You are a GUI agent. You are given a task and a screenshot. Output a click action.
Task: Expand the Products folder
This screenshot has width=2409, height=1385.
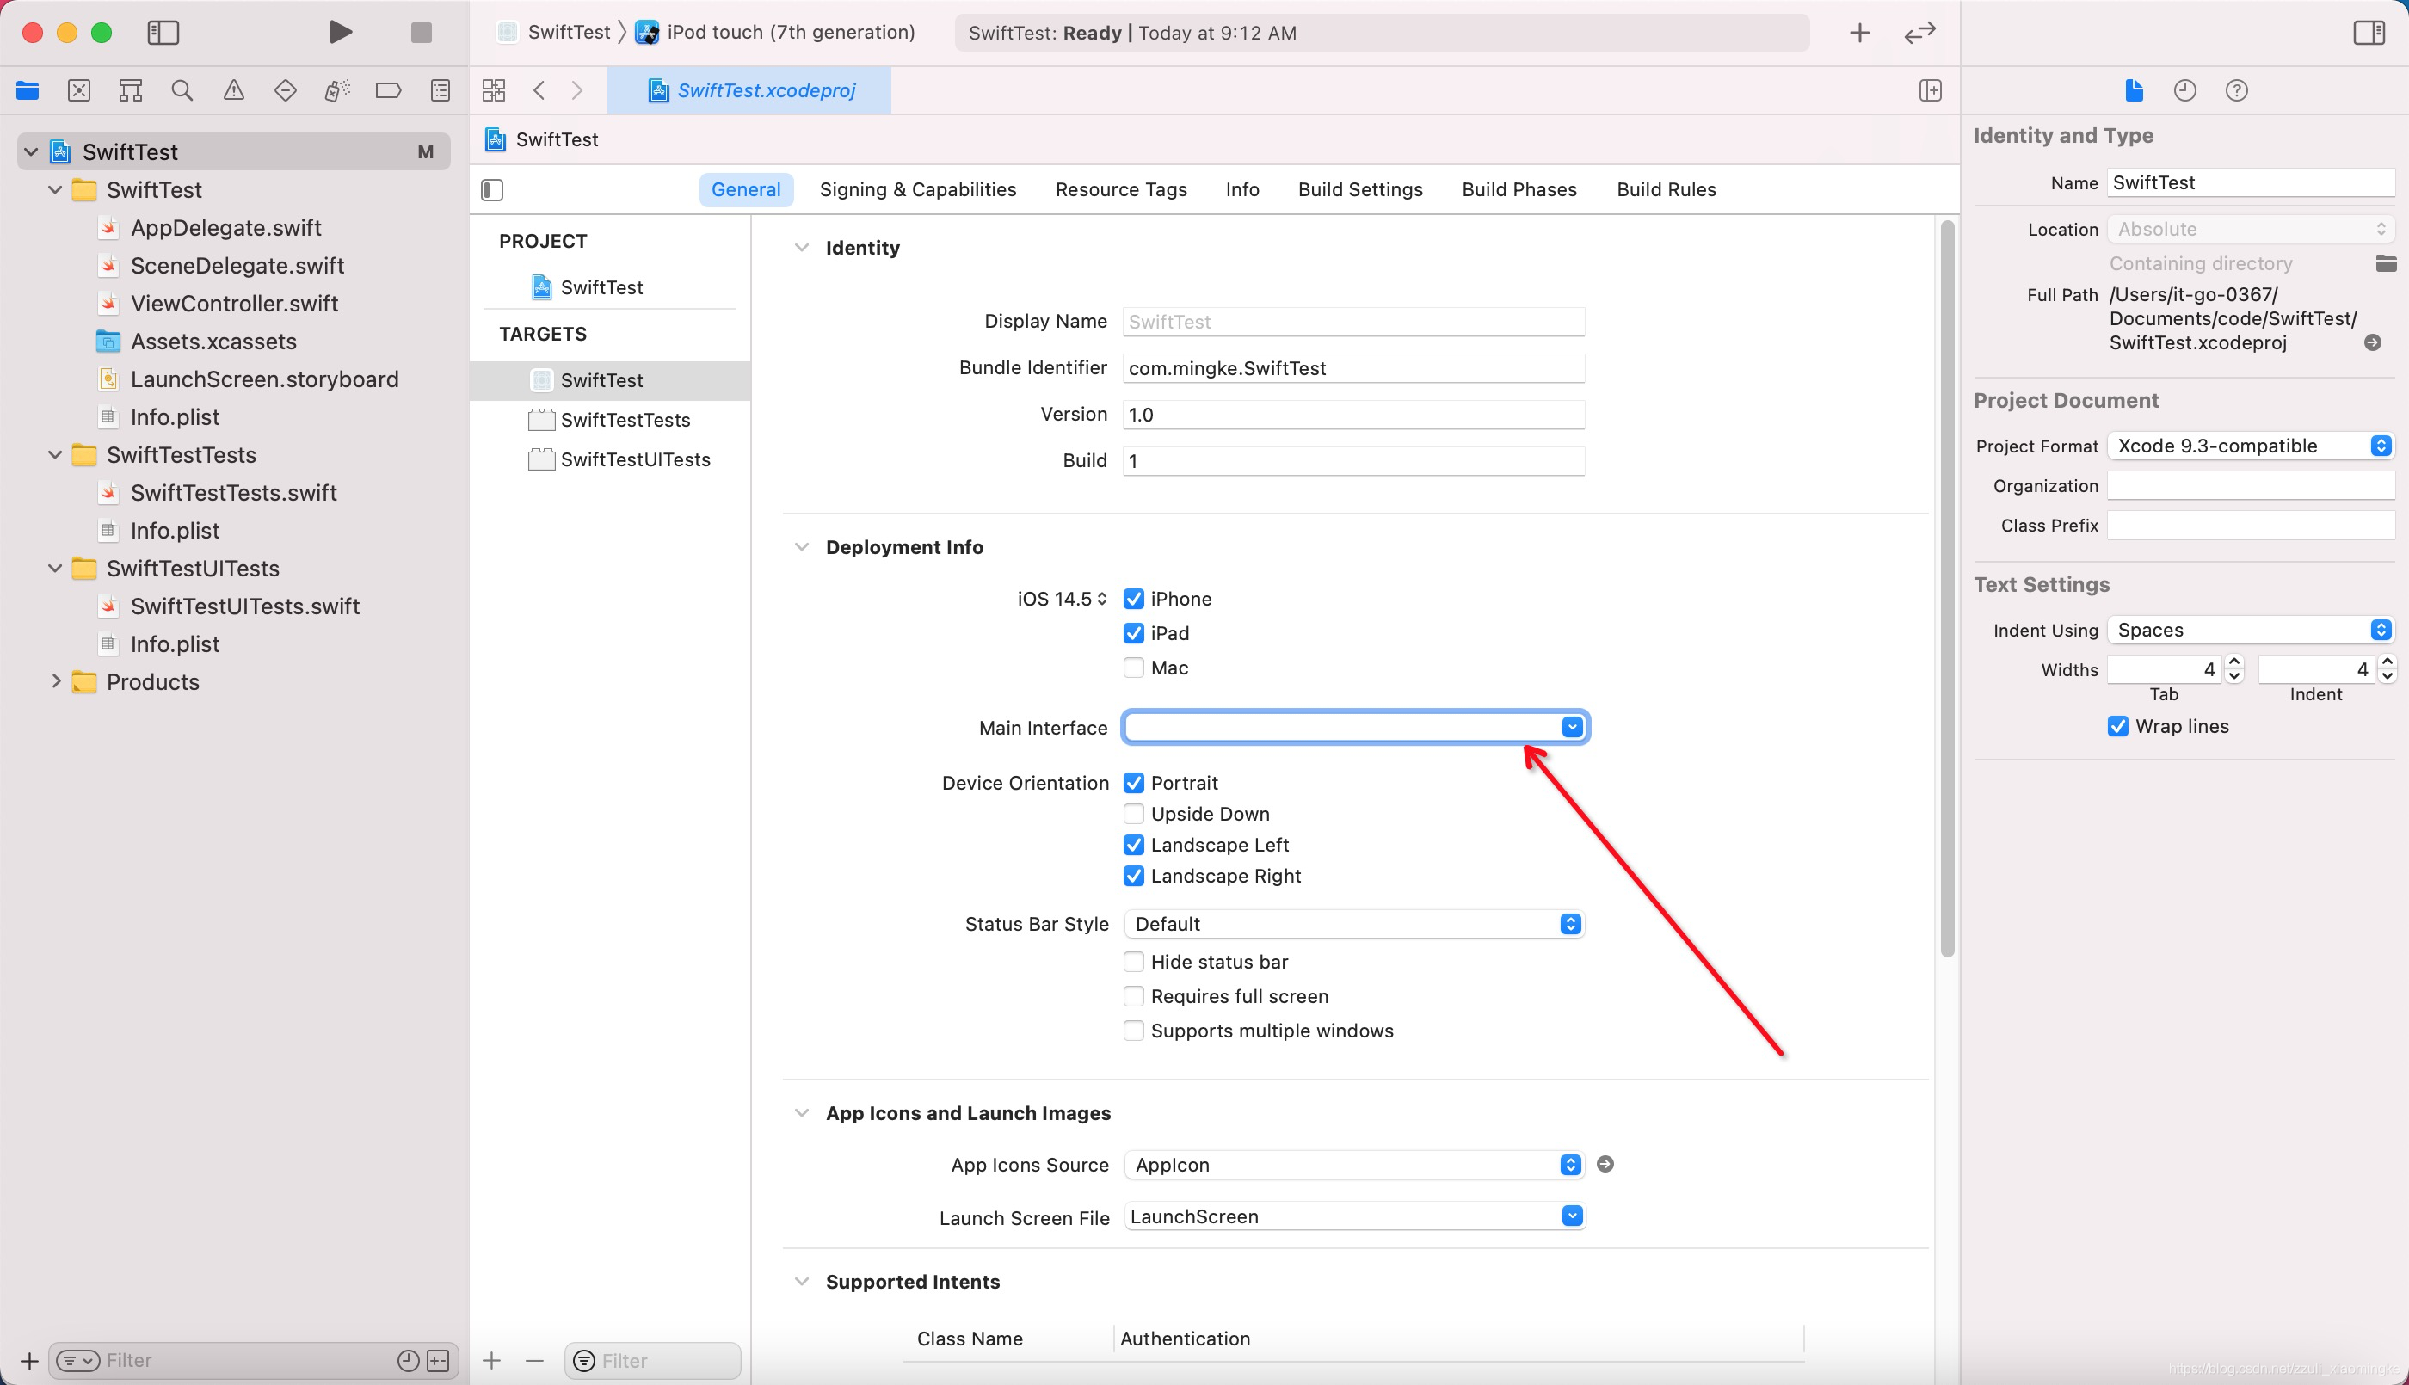point(55,681)
